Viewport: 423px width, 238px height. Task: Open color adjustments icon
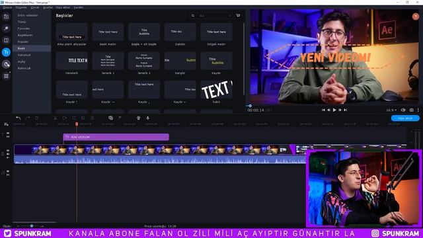click(x=83, y=118)
